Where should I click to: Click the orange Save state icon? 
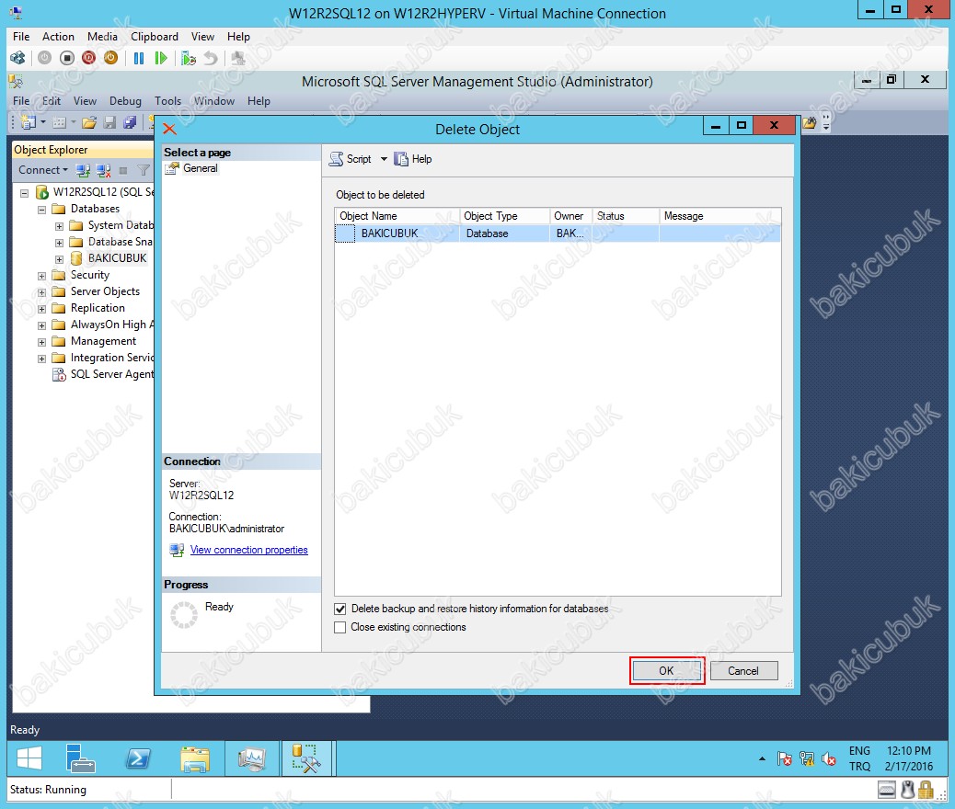tap(110, 58)
